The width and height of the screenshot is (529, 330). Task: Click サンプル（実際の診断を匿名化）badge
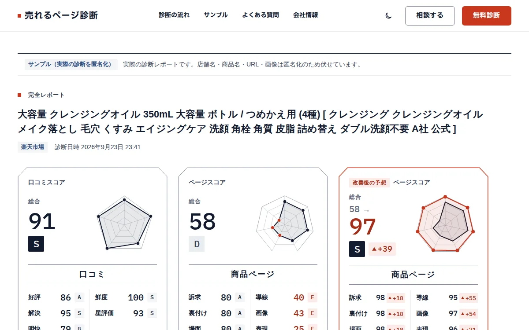pyautogui.click(x=71, y=64)
